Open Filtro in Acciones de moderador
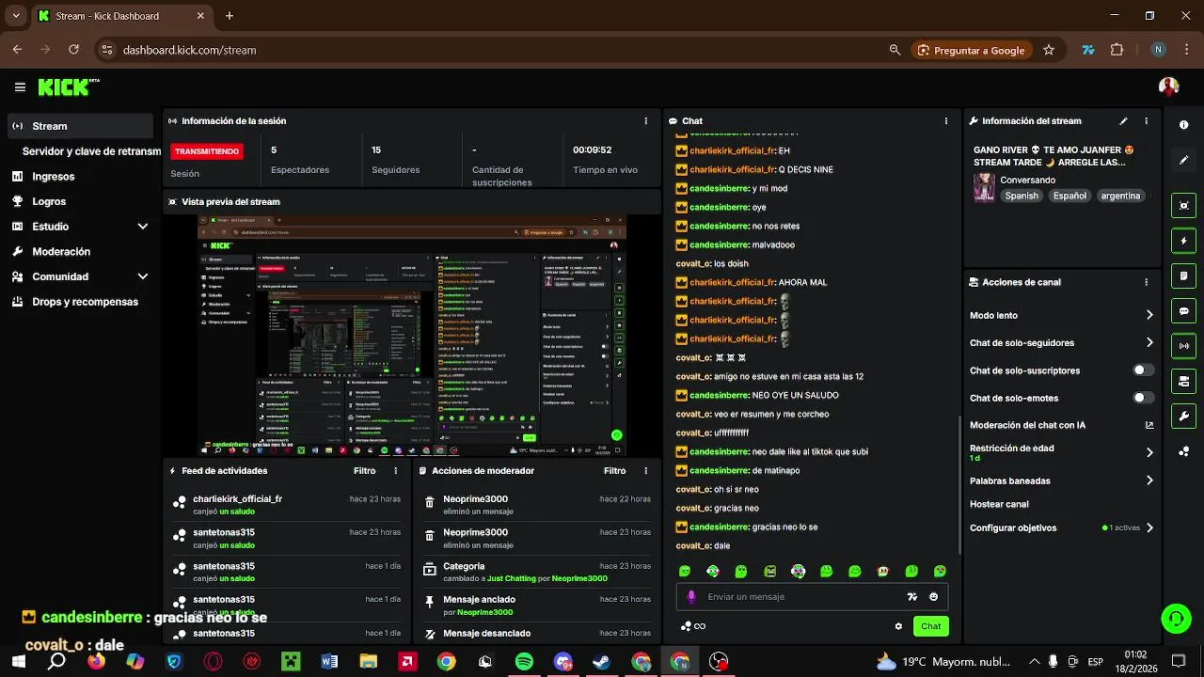This screenshot has height=677, width=1204. point(614,471)
